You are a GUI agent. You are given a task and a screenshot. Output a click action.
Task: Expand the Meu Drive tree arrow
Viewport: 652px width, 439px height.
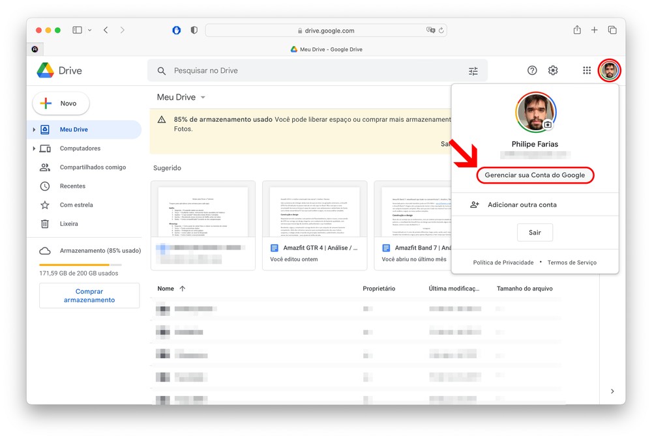[34, 130]
